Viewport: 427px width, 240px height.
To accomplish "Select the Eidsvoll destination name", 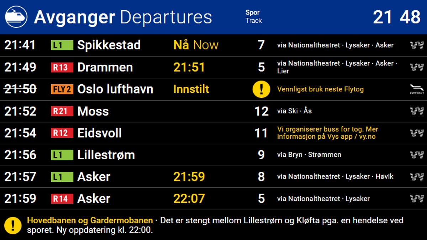I will [99, 133].
